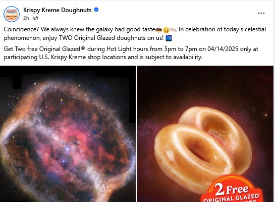Open the glazed doughnuts promo image

[205, 134]
